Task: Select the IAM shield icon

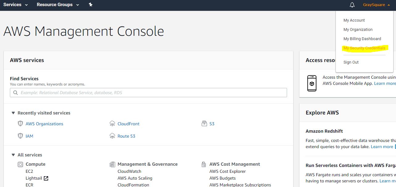Action: [20, 136]
